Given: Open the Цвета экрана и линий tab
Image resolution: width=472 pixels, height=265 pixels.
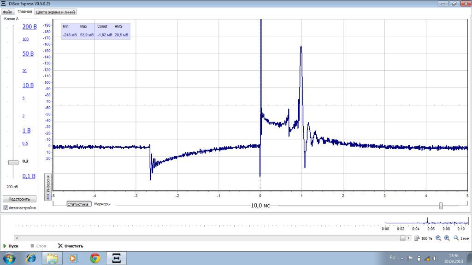Looking at the screenshot, I should 55,12.
